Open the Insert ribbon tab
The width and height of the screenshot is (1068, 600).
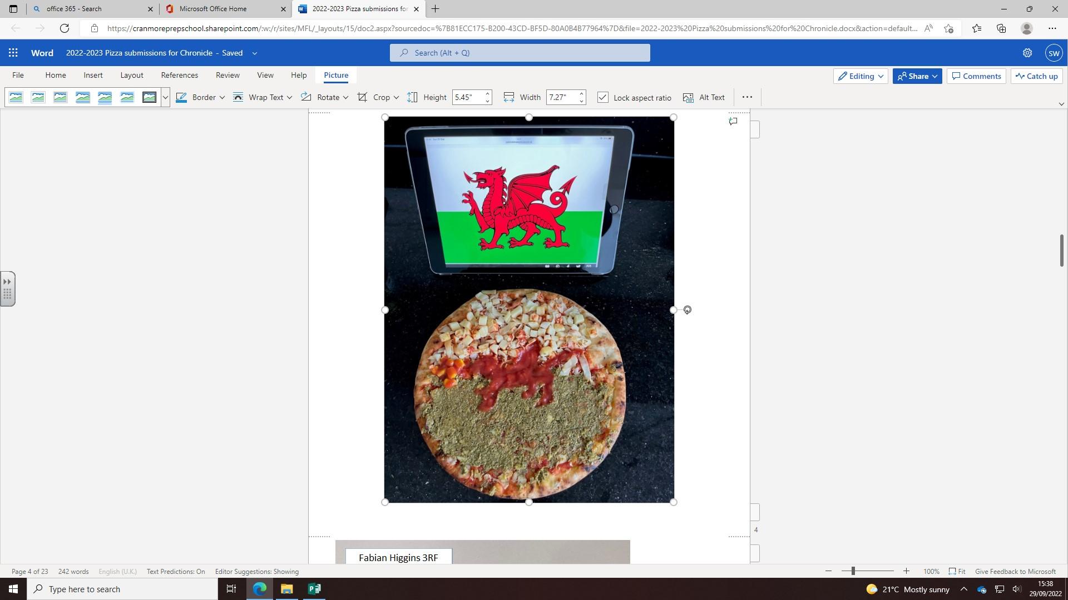(x=93, y=75)
